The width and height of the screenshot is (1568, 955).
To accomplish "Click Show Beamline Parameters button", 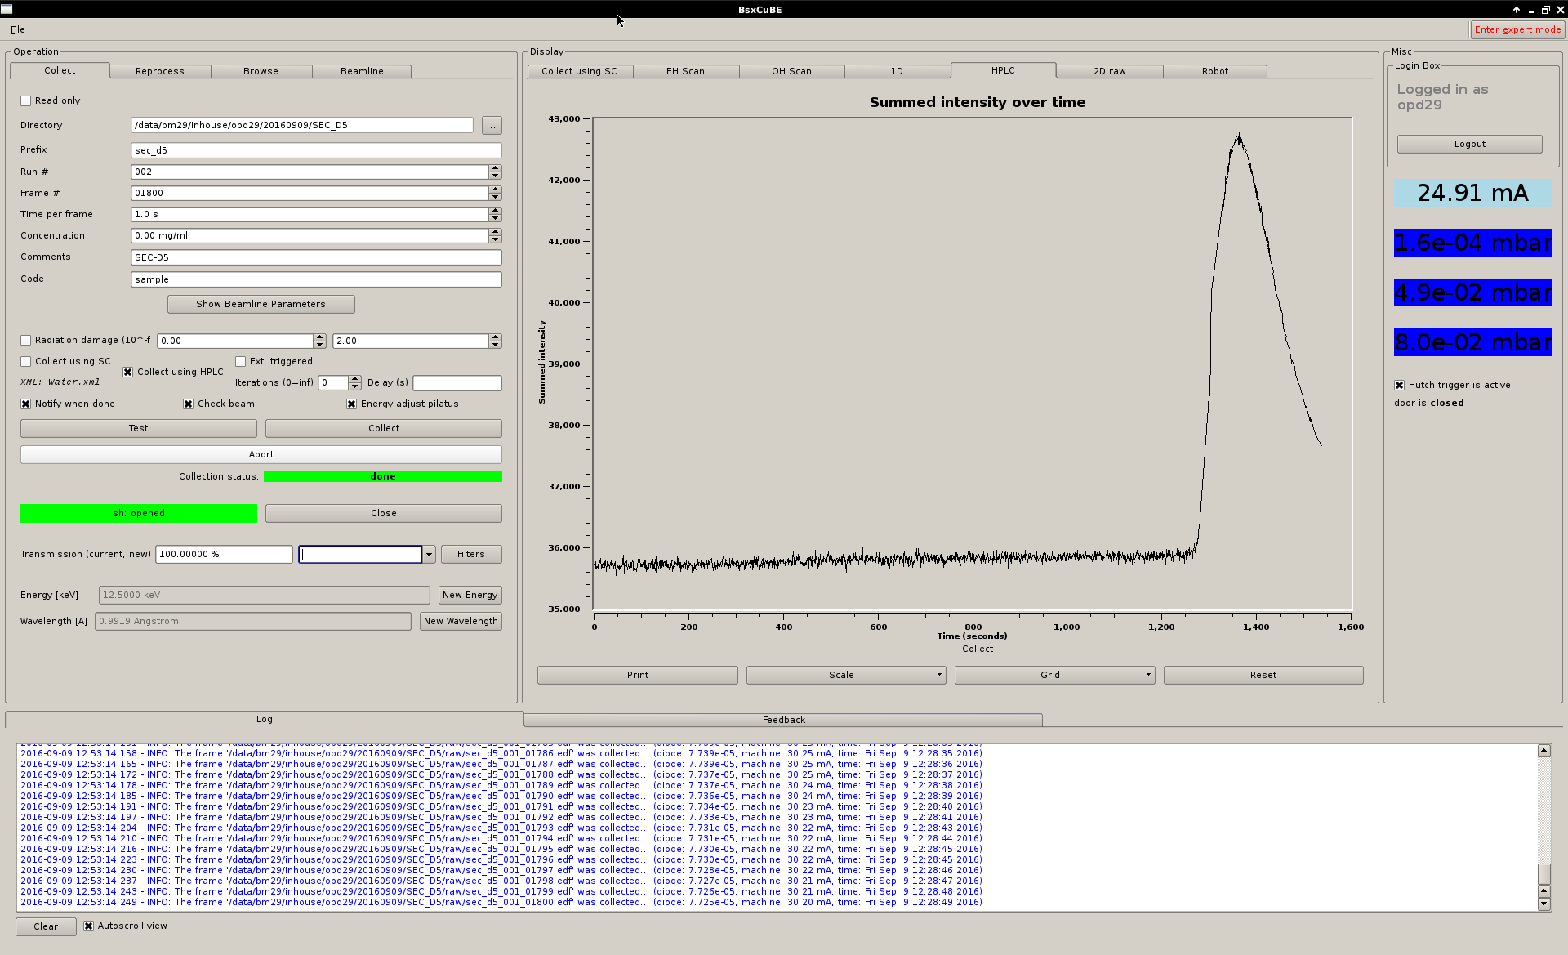I will (x=261, y=304).
